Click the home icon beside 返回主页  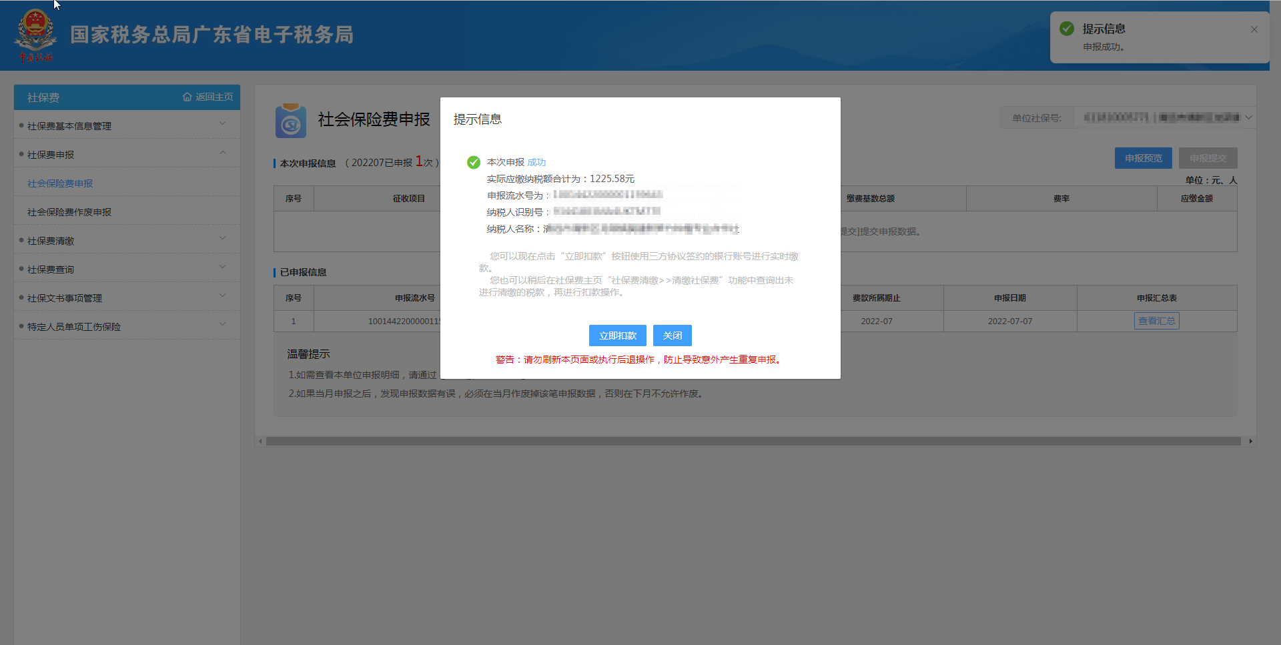(x=187, y=97)
